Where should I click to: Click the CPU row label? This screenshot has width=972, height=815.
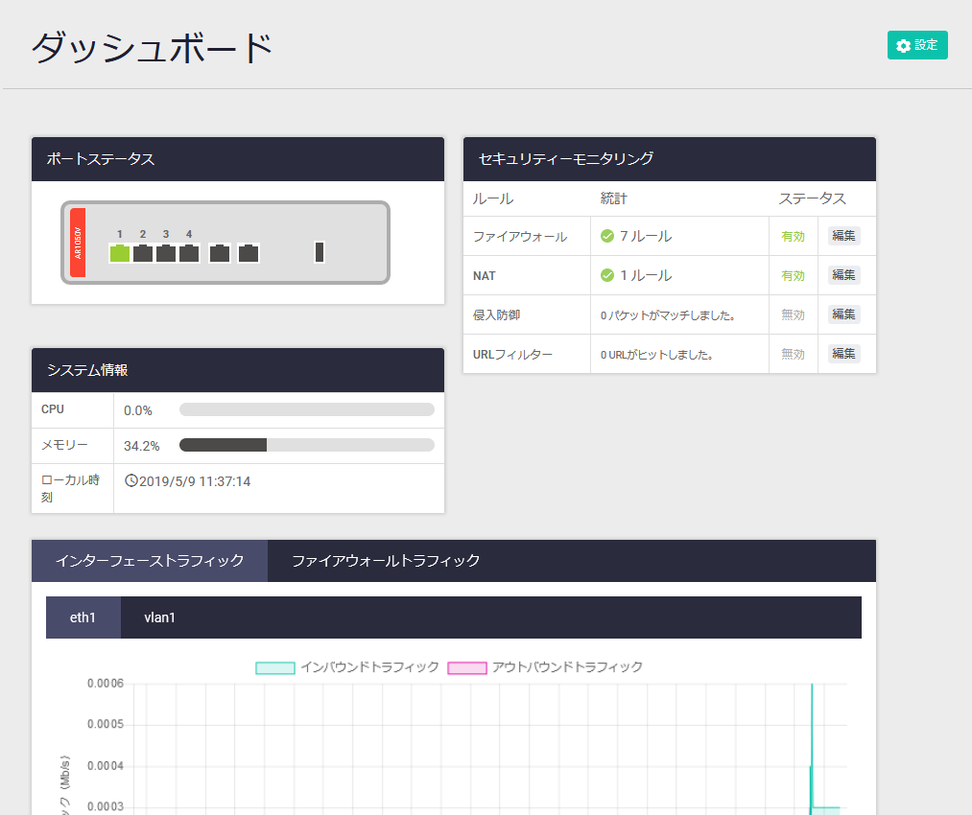click(53, 409)
